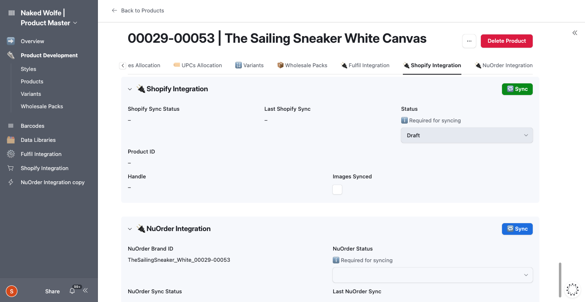Open Variants in the sidebar
The height and width of the screenshot is (302, 585).
click(x=31, y=94)
